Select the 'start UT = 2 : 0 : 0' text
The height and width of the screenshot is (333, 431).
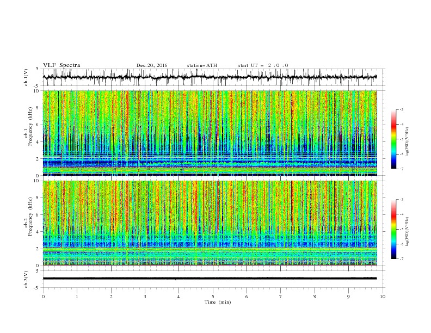click(x=263, y=65)
